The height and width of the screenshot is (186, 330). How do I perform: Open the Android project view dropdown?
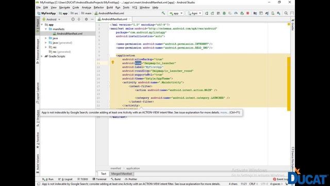pos(52,19)
